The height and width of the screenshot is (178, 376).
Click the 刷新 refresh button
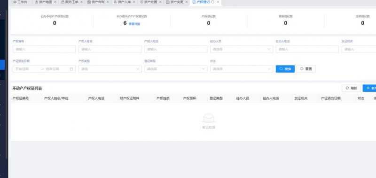pyautogui.click(x=351, y=88)
